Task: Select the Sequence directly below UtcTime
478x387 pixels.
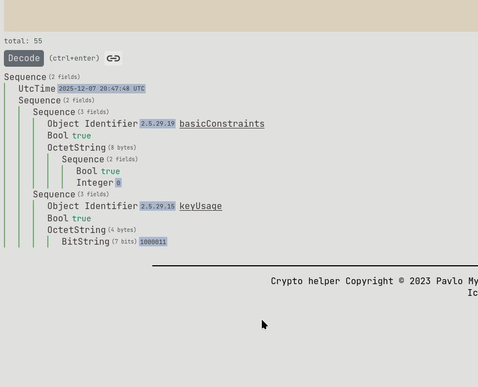Action: (x=39, y=101)
